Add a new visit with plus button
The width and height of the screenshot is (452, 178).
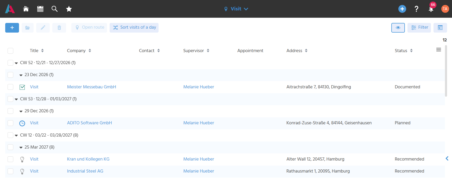(12, 28)
